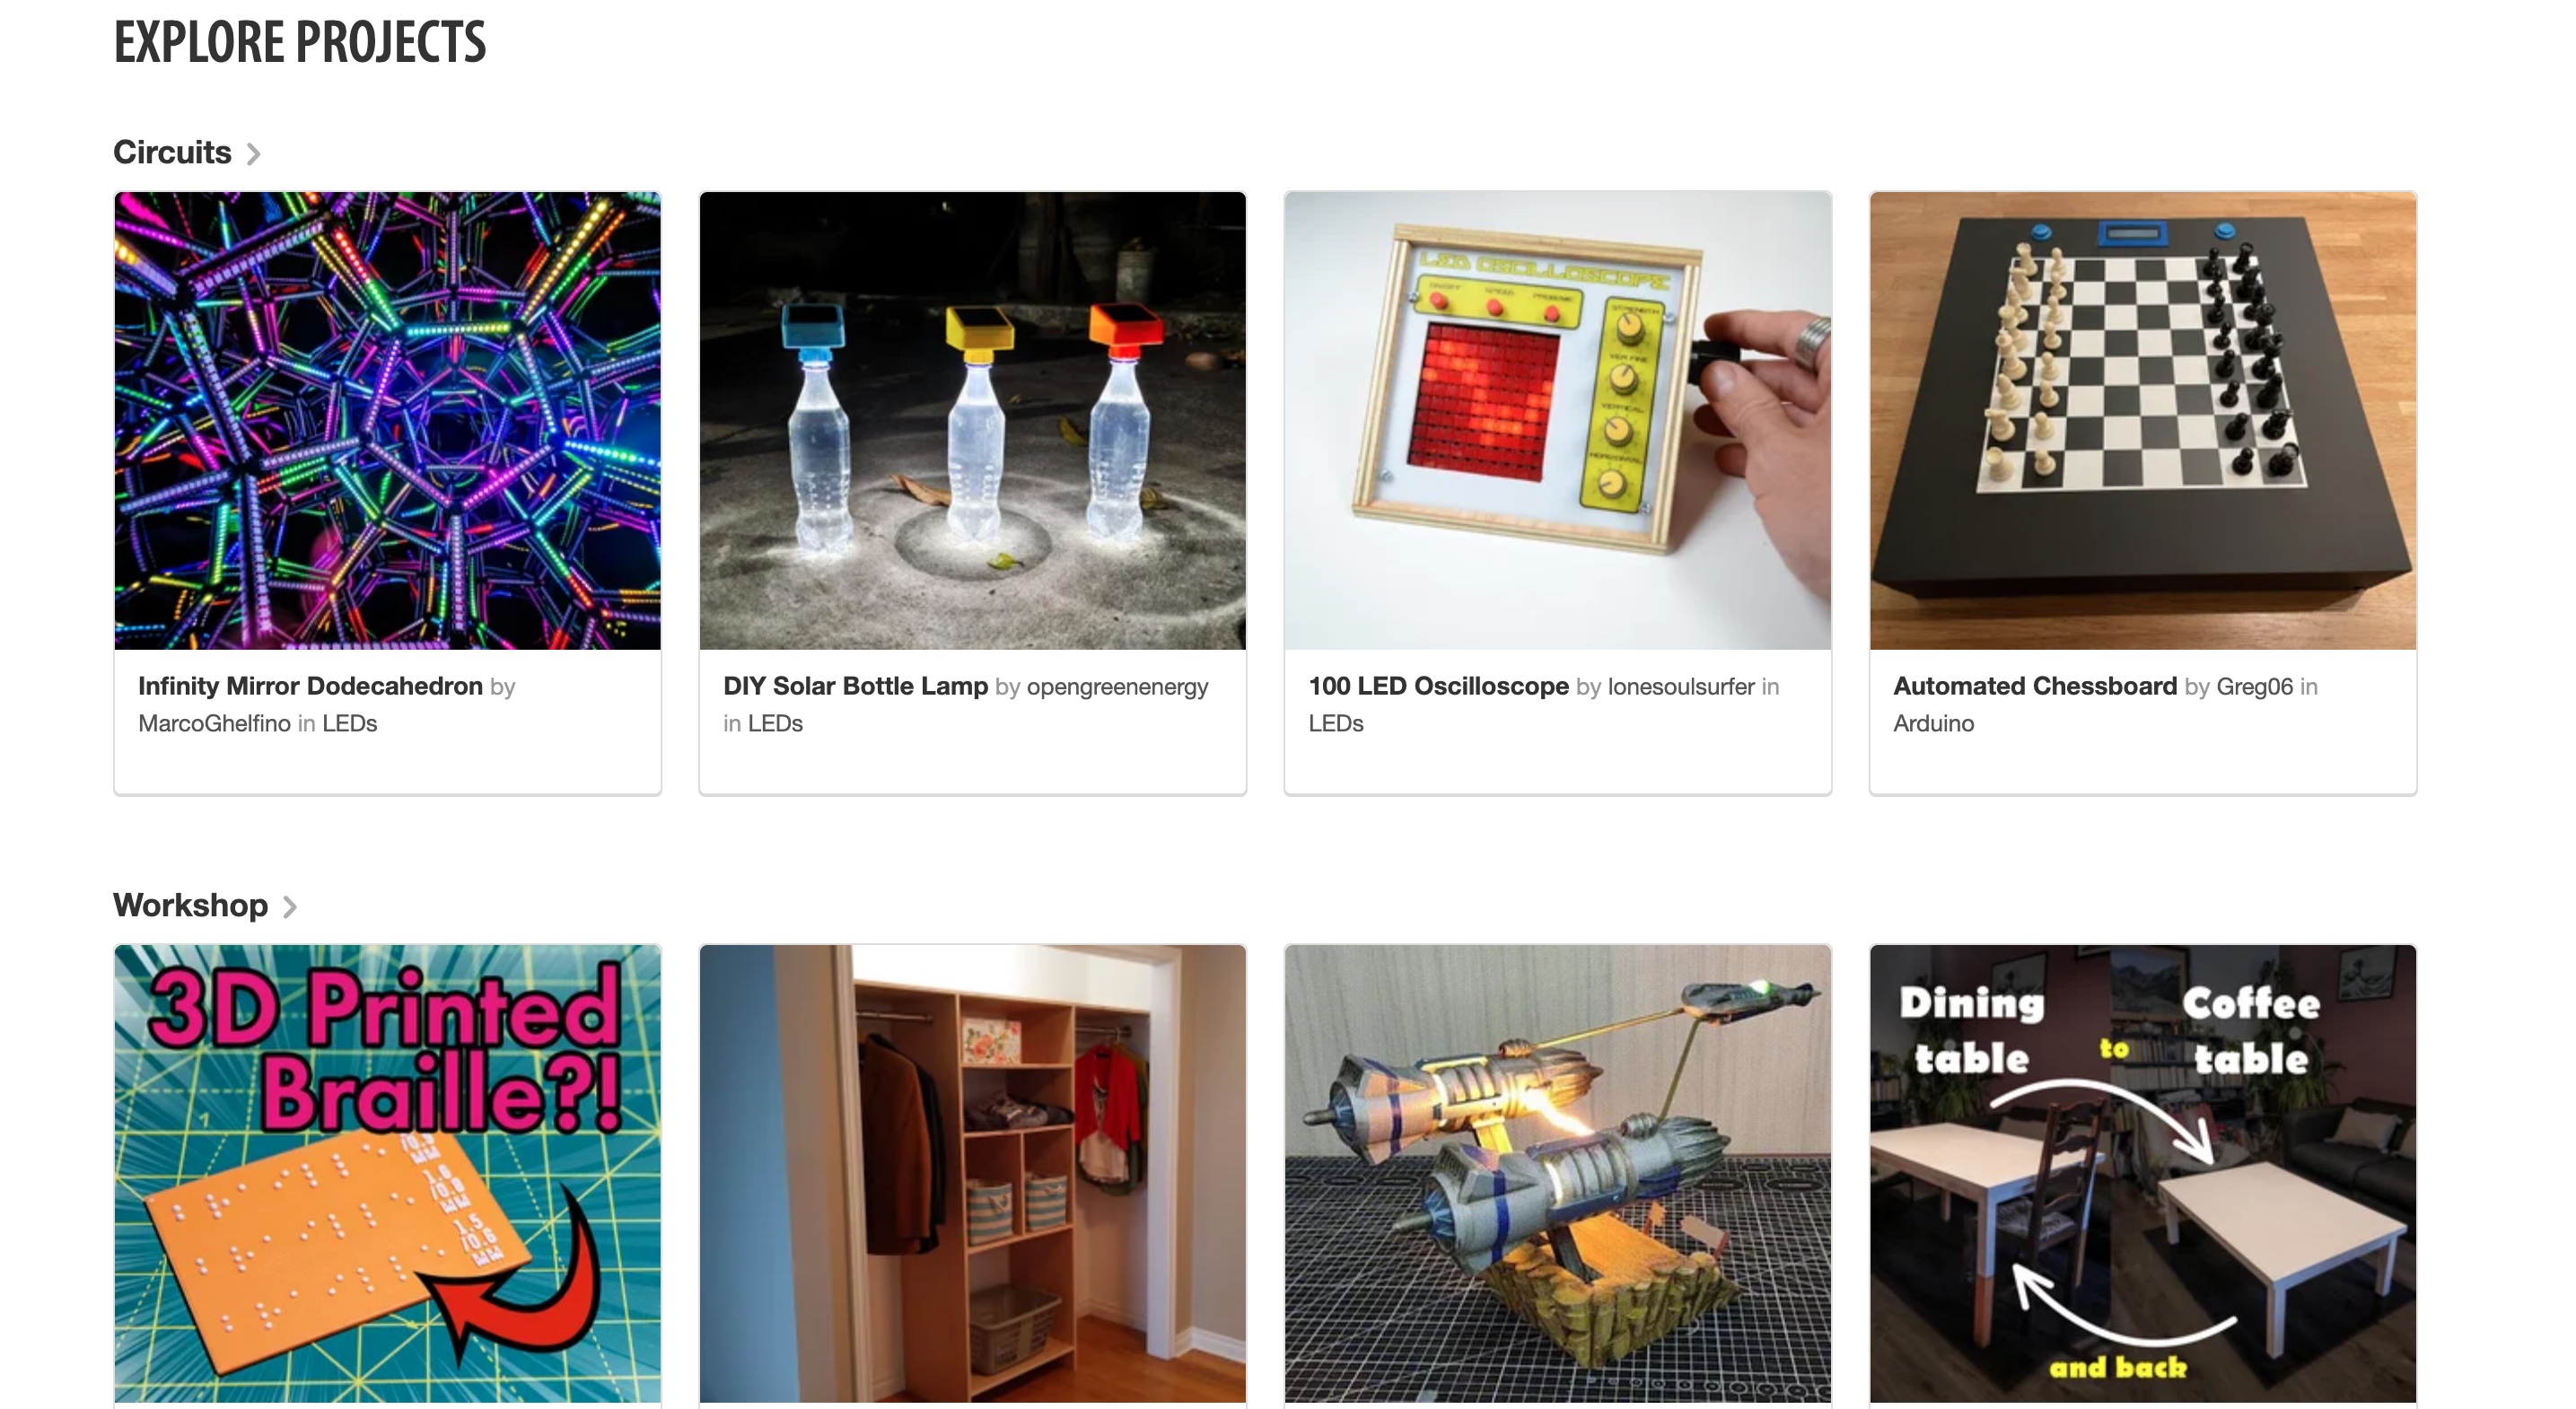2576x1409 pixels.
Task: Visit author lonesoulsurfer's profile
Action: pyautogui.click(x=1681, y=687)
